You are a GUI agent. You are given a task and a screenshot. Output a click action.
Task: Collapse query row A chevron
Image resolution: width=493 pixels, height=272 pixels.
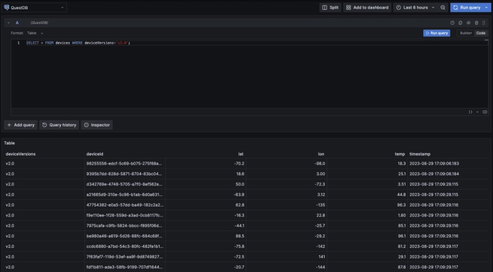point(9,23)
